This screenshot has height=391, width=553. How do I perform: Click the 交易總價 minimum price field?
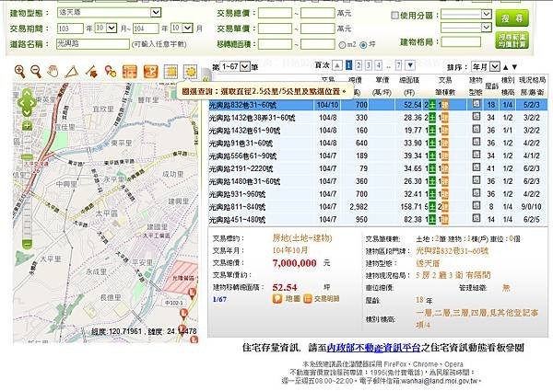tap(275, 14)
